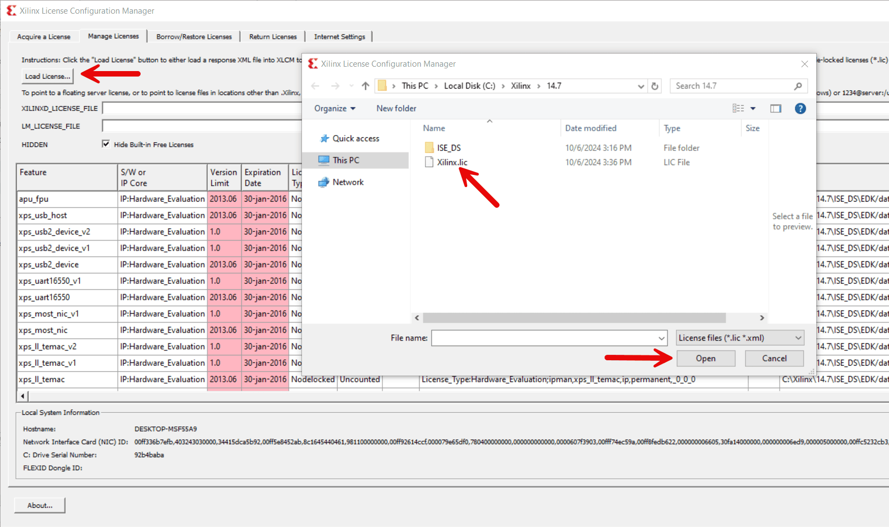Open the file dialog help
Viewport: 889px width, 527px height.
800,108
